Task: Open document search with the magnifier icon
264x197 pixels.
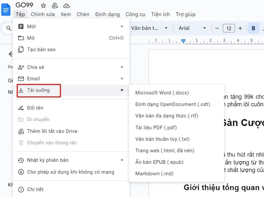Action: coord(8,28)
